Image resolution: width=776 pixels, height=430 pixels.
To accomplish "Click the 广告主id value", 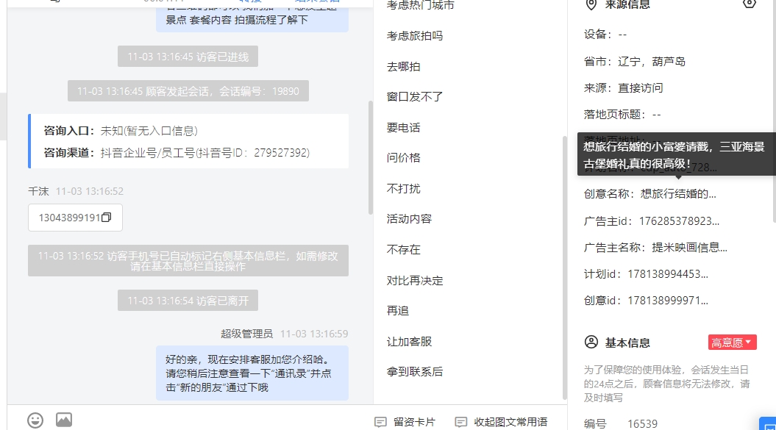I will click(679, 221).
